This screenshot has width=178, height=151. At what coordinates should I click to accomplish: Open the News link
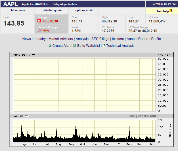pos(27,39)
